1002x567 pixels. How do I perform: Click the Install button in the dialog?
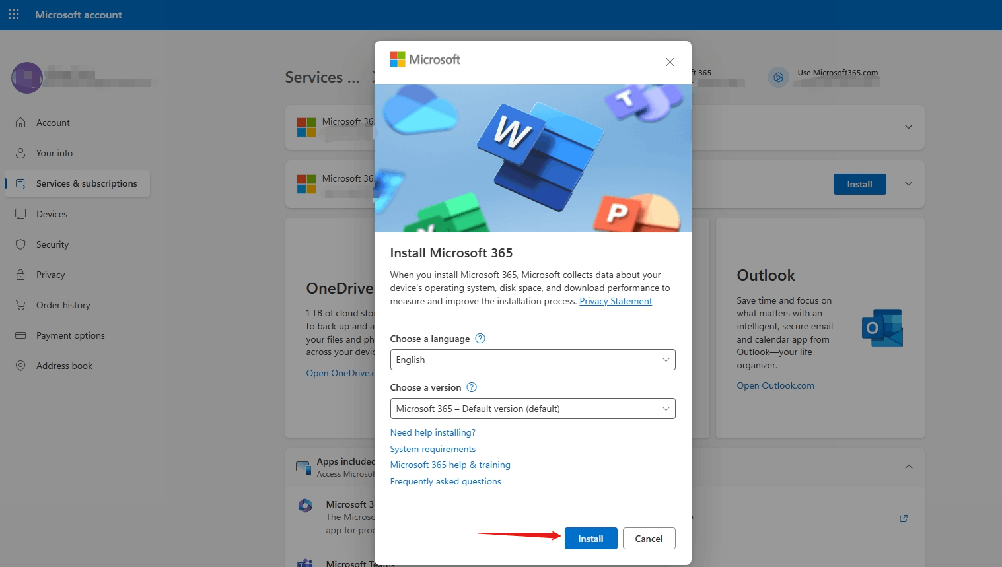coord(590,538)
